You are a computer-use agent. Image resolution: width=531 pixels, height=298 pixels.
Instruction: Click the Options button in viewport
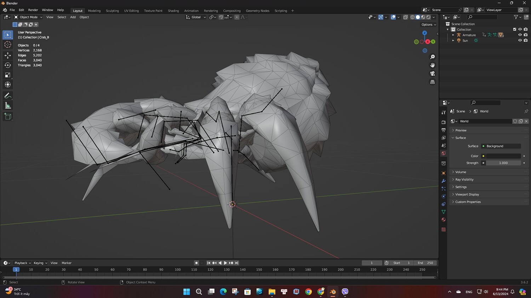pos(428,25)
